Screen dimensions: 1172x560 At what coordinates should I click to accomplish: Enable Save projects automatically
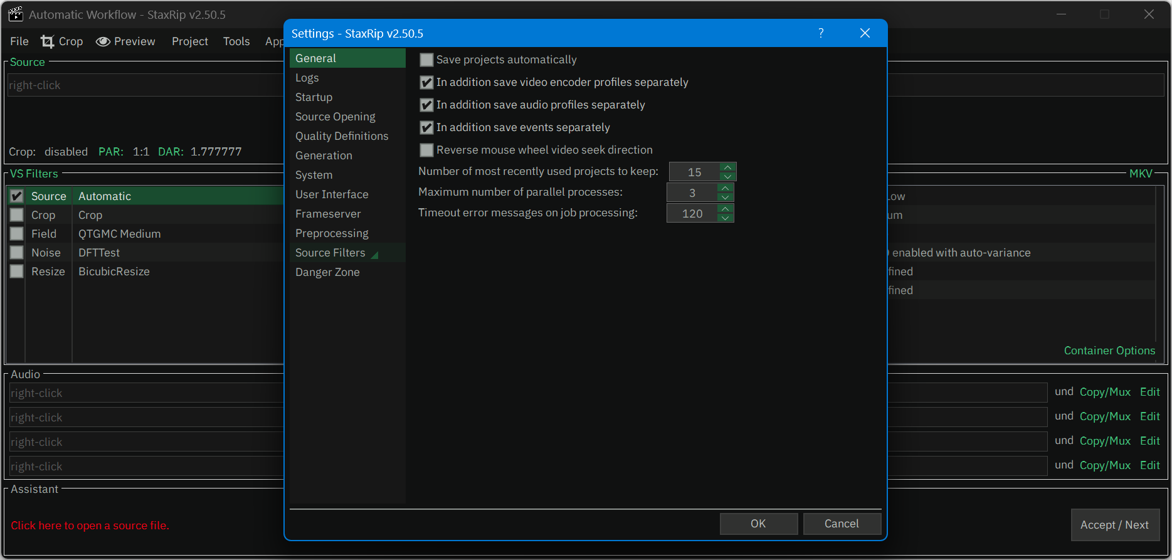tap(426, 60)
